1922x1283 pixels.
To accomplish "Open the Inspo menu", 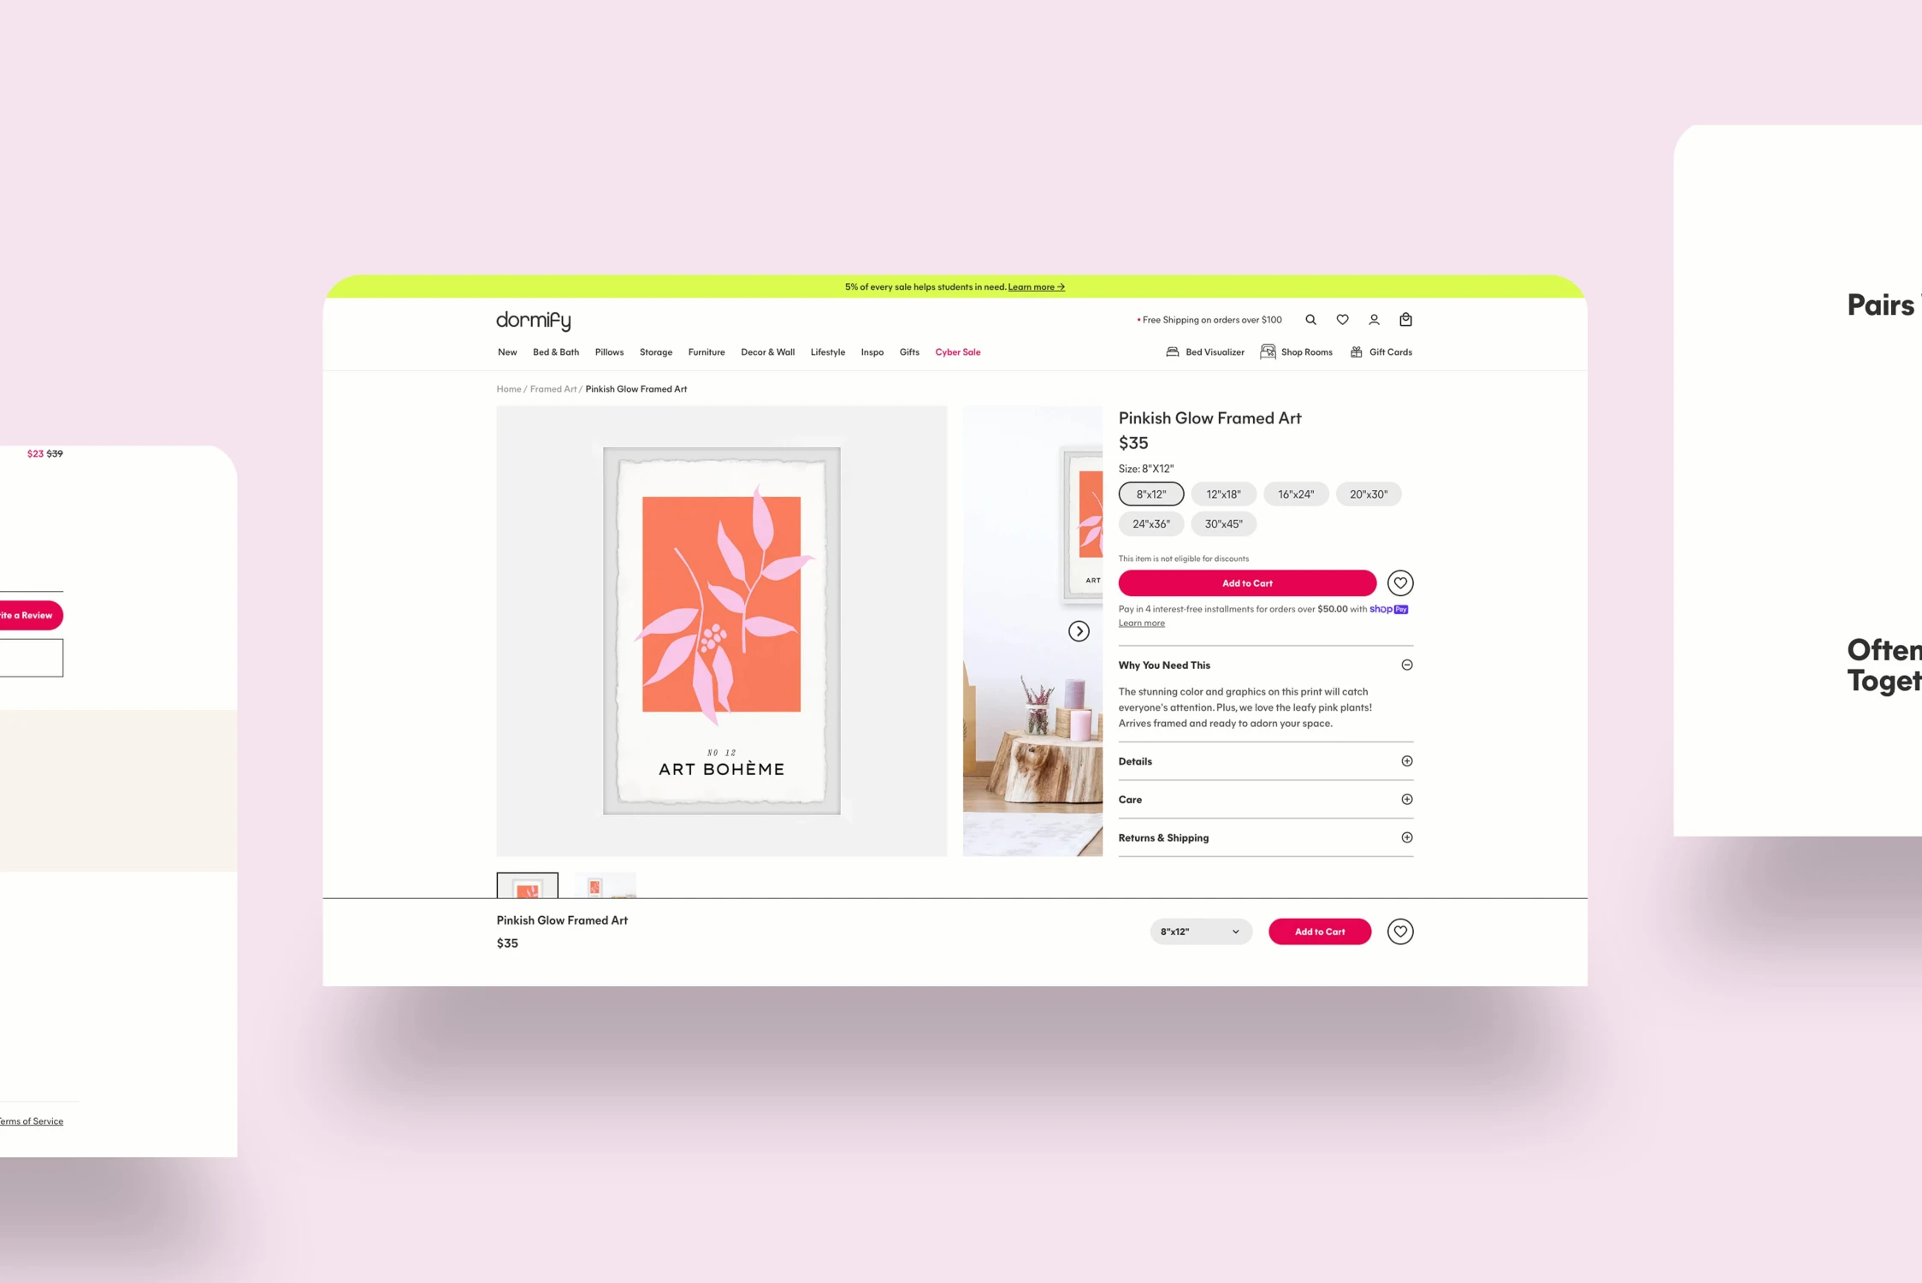I will [x=872, y=352].
